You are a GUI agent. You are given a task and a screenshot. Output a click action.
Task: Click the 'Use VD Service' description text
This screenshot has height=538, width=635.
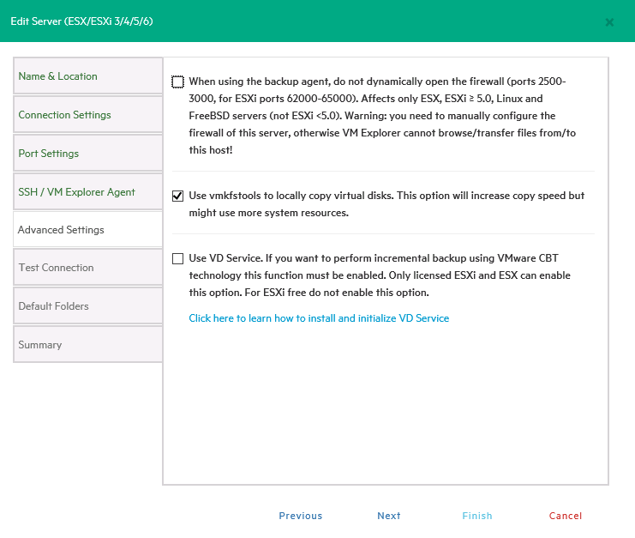[380, 275]
